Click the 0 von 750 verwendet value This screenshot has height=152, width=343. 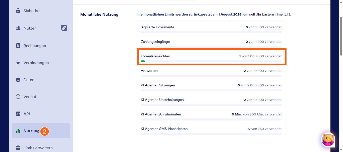pyautogui.click(x=265, y=129)
